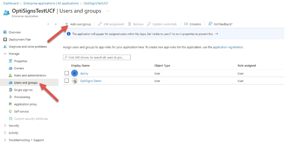Viewport: 289px width, 142px height.
Task: Click the OptiSigns Demo avatar image
Action: click(74, 81)
